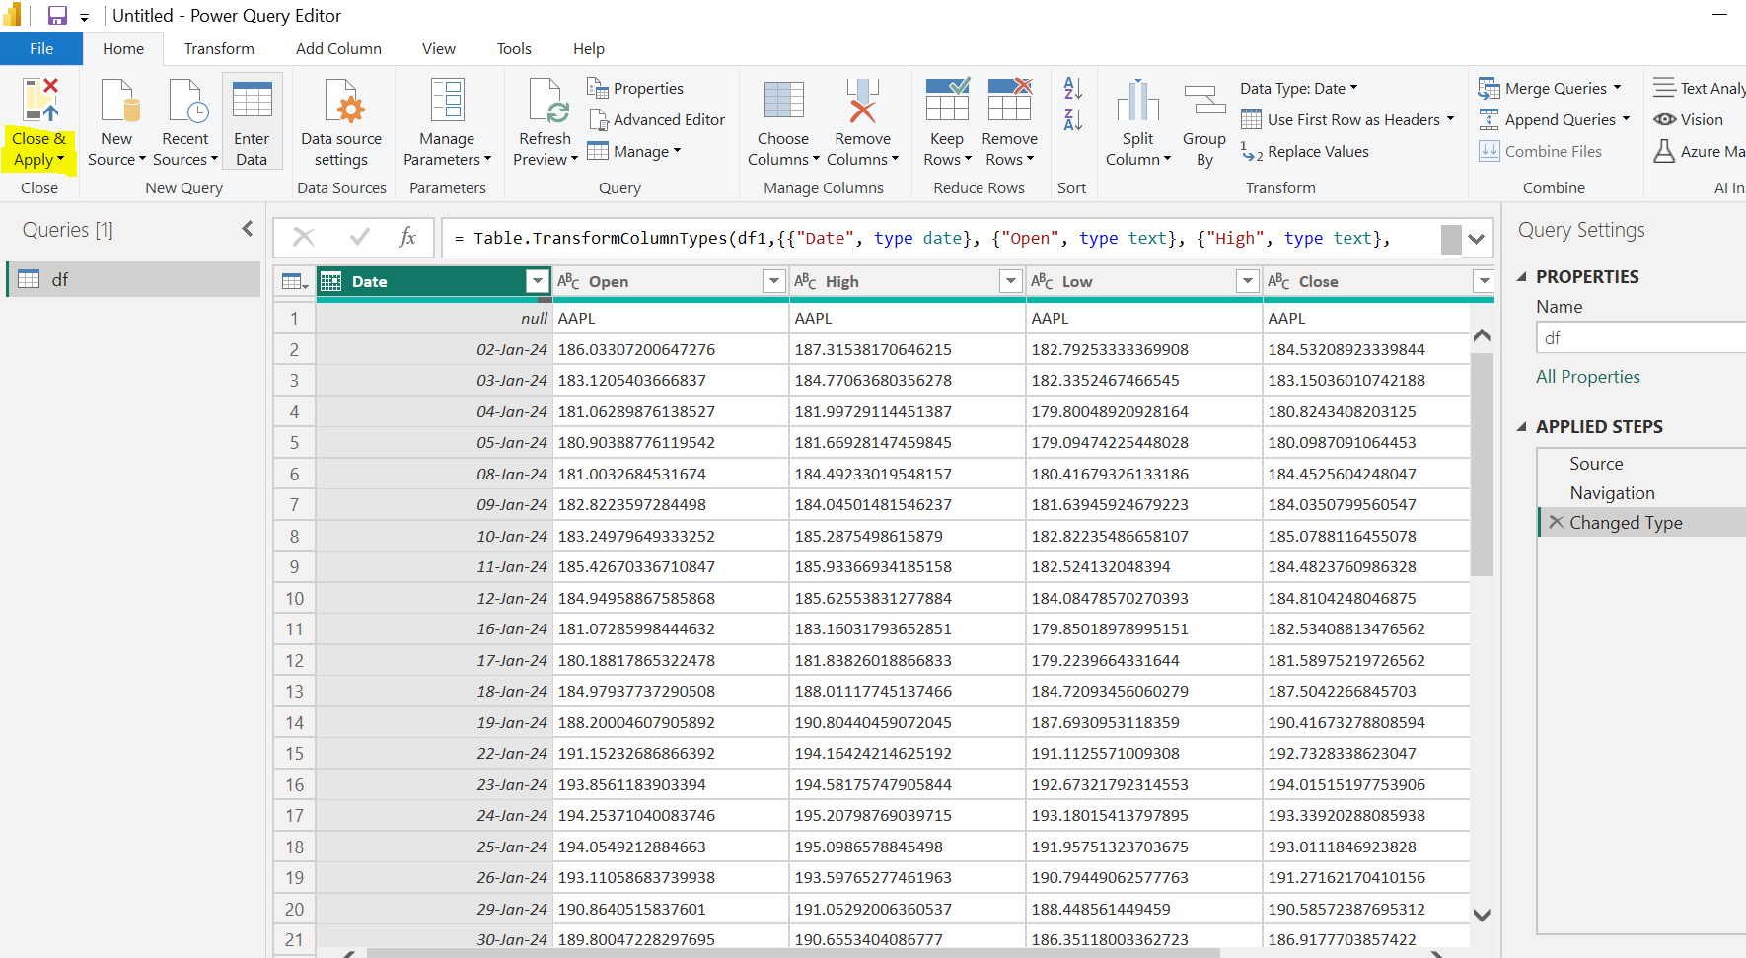Select the Changed Type applied step
The image size is (1746, 958).
[1626, 522]
